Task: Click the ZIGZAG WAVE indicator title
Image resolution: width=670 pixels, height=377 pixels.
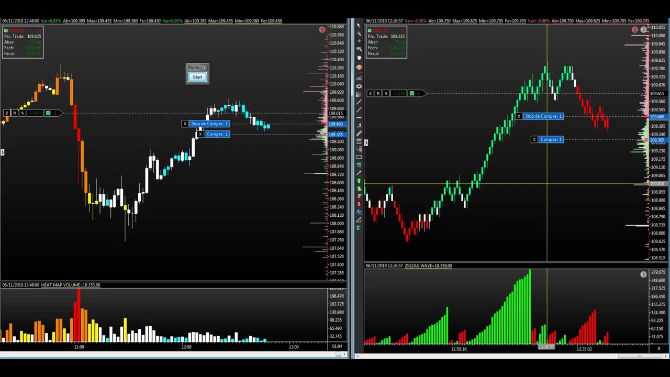Action: [x=428, y=265]
